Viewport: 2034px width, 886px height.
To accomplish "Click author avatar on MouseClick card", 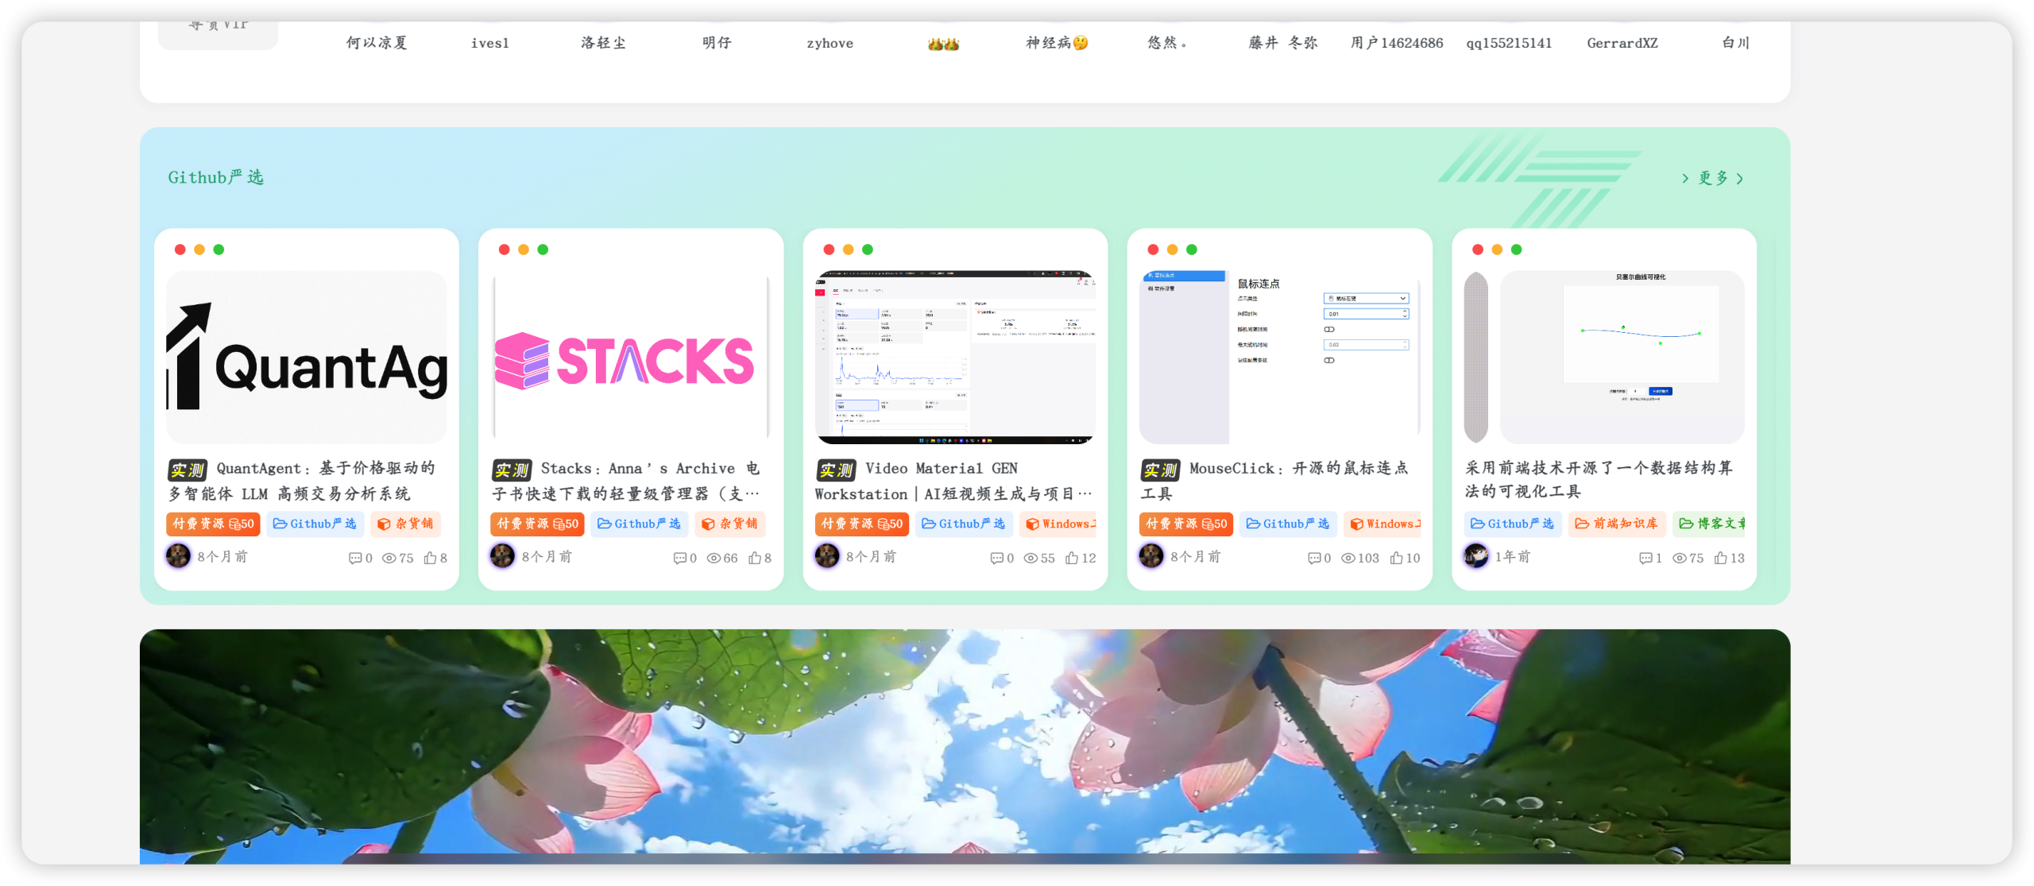I will point(1151,555).
